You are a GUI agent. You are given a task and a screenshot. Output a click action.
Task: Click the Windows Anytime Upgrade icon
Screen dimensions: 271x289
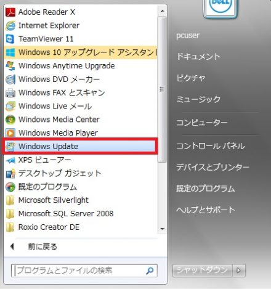pyautogui.click(x=10, y=66)
